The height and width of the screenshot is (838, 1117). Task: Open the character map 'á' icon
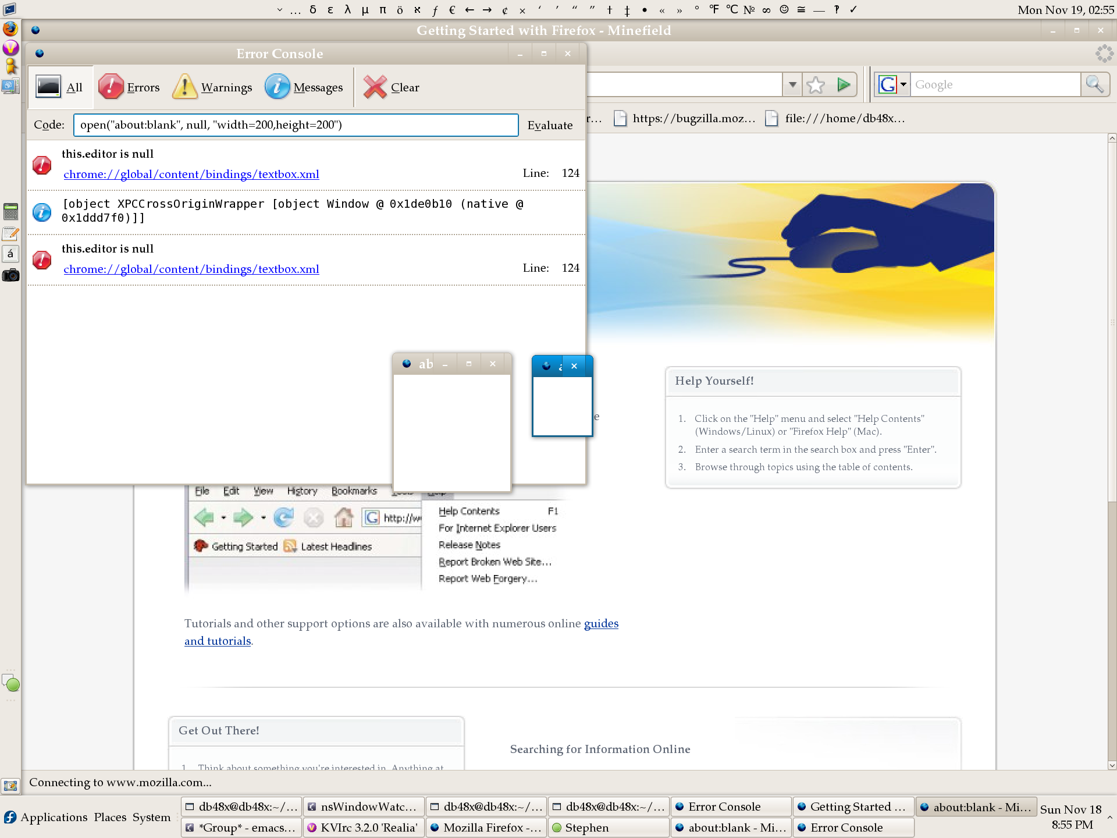point(10,254)
